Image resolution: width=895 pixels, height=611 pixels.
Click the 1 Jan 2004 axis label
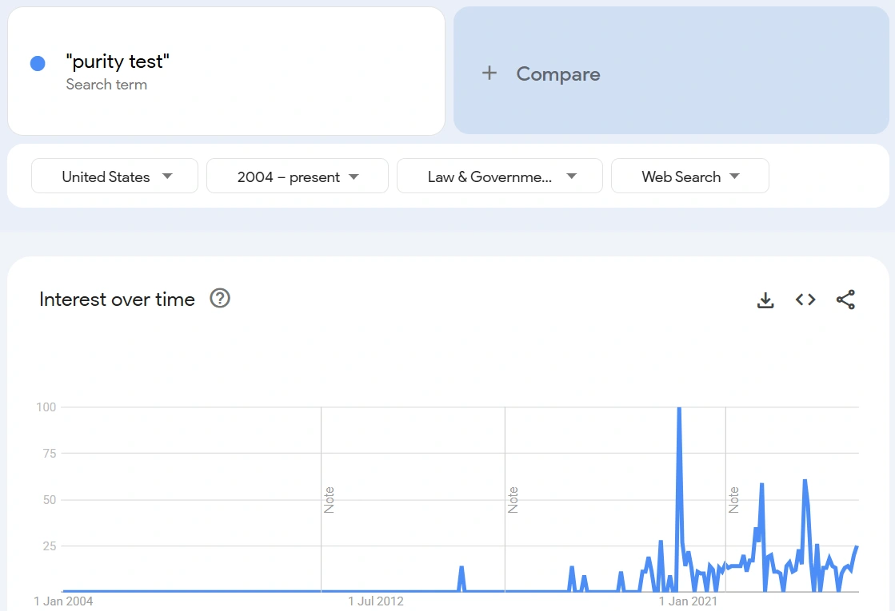[x=63, y=601]
